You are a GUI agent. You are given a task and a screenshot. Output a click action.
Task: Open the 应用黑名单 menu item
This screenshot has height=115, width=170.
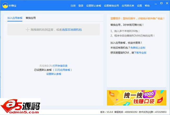[128, 6]
